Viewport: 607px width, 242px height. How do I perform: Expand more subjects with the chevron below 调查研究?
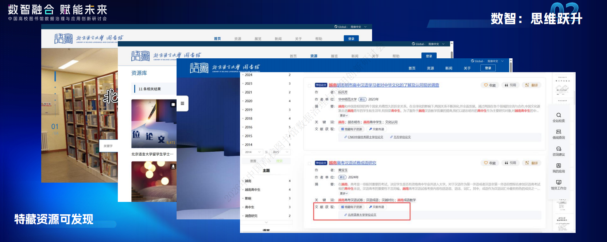click(266, 222)
